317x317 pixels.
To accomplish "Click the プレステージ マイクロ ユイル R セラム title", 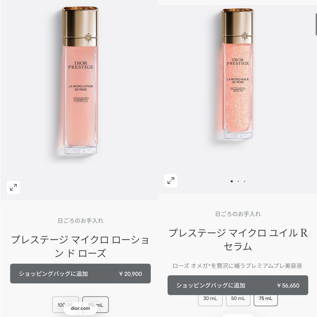I will coord(238,240).
